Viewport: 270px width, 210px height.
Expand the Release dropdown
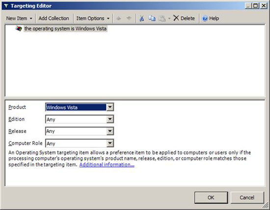pyautogui.click(x=110, y=131)
